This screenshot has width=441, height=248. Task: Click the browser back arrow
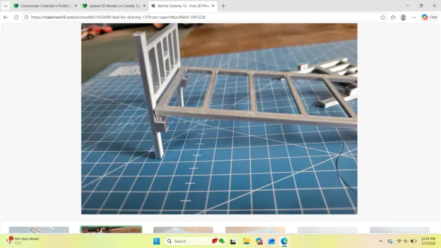pos(6,17)
